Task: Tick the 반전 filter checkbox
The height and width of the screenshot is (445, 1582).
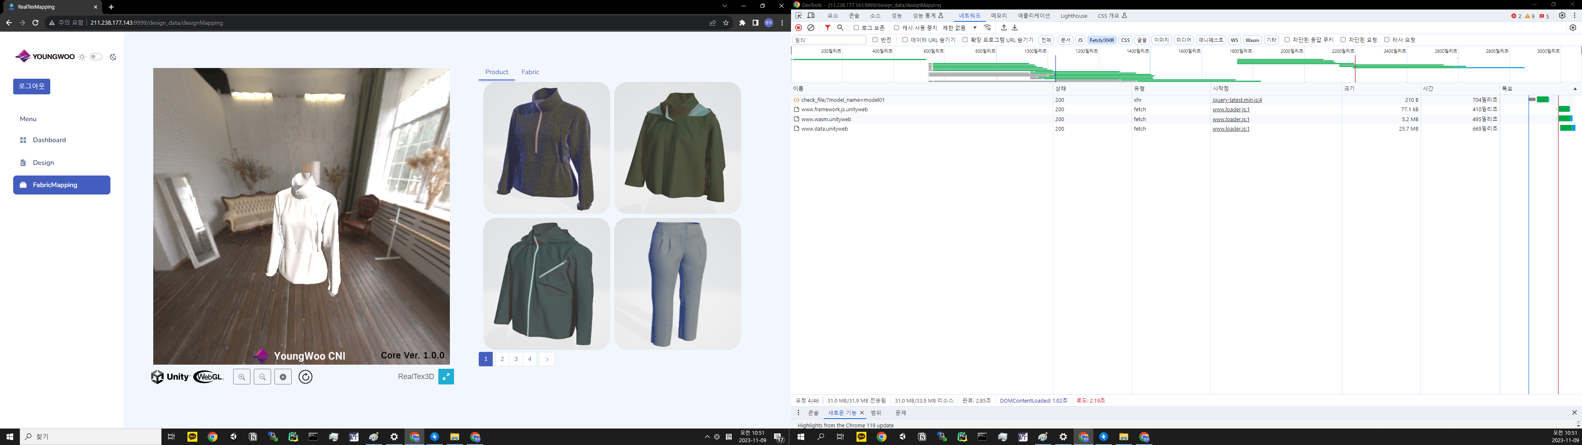Action: click(x=875, y=40)
